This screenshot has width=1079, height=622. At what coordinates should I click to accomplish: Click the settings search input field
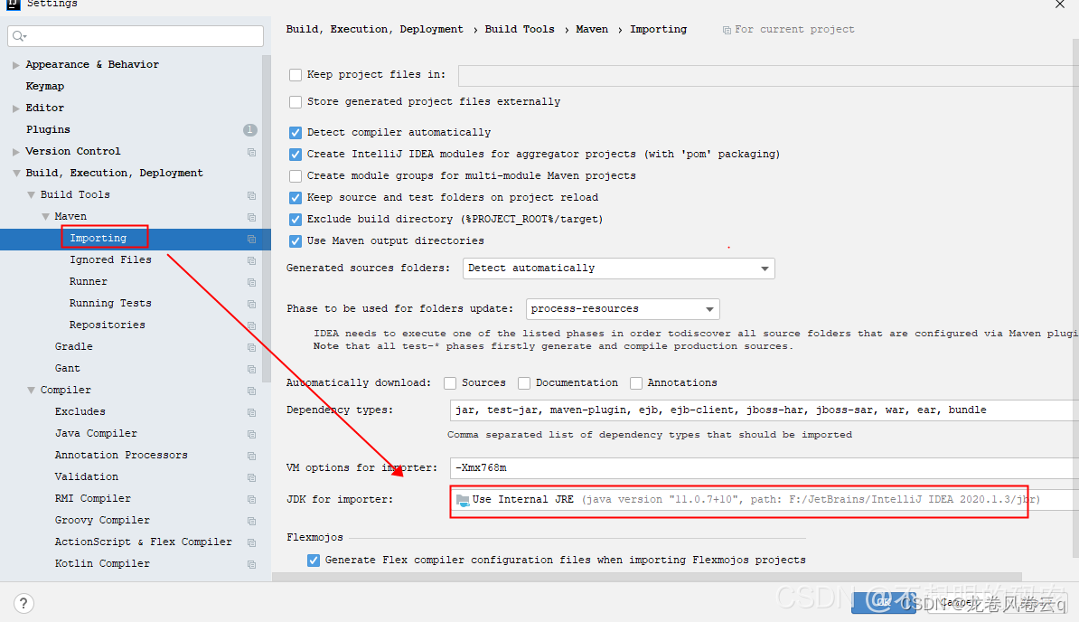(136, 36)
